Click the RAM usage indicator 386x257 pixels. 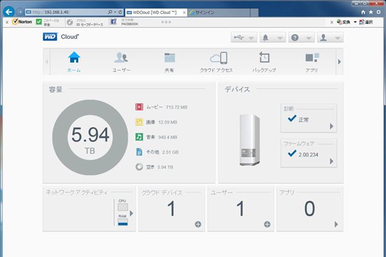[122, 222]
